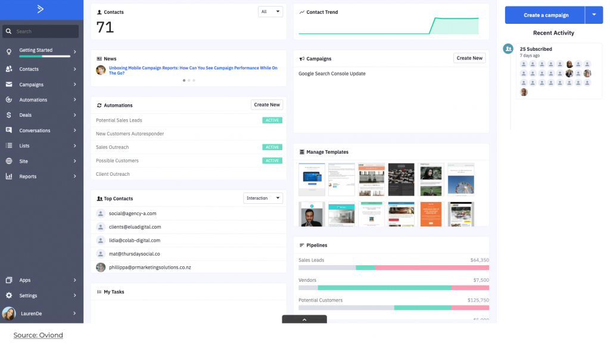Viewport: 610px width, 345px height.
Task: Select the Conversations chat icon in the sidebar
Action: (10, 130)
